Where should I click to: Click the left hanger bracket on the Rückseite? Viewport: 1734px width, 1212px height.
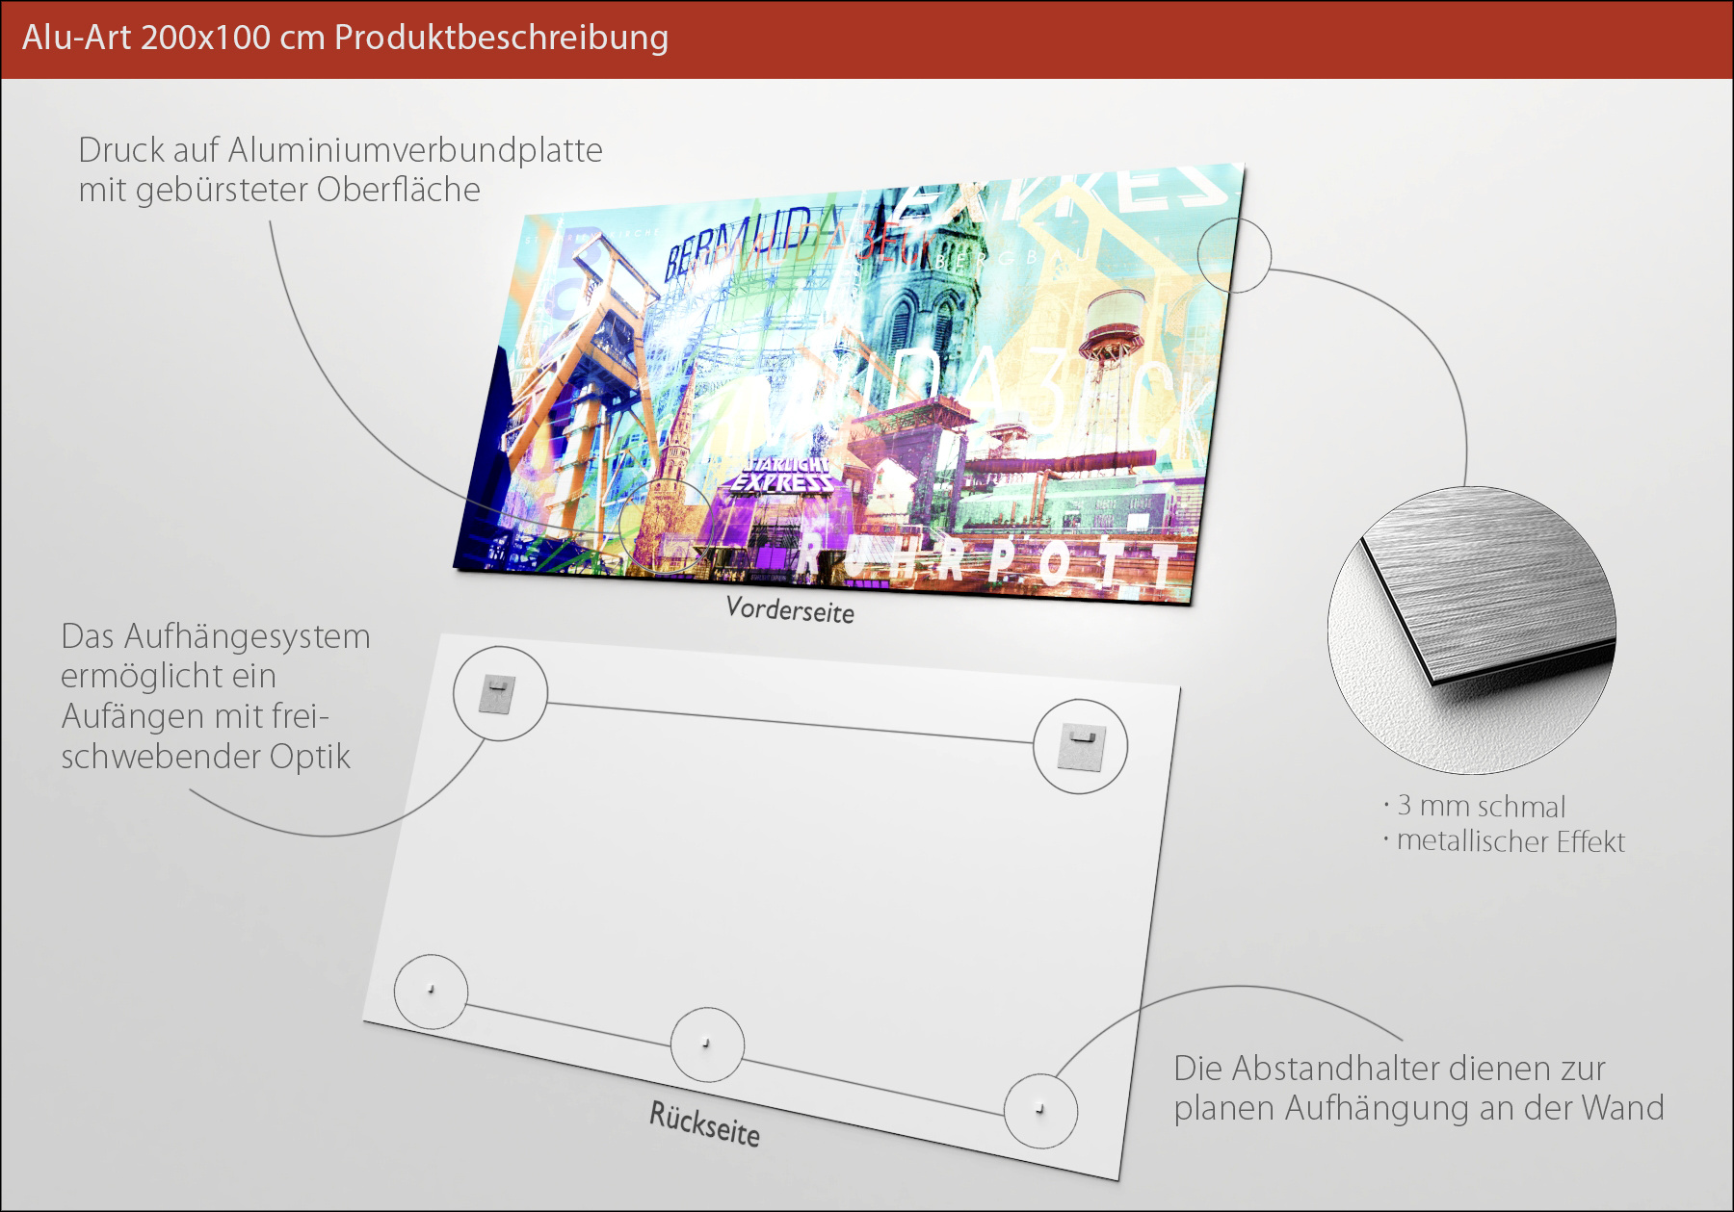click(x=497, y=694)
